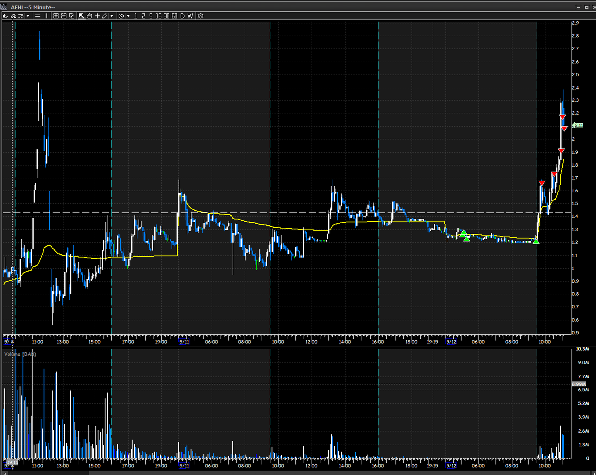Switch to Daily (D) timeframe
The height and width of the screenshot is (475, 596).
pyautogui.click(x=182, y=16)
